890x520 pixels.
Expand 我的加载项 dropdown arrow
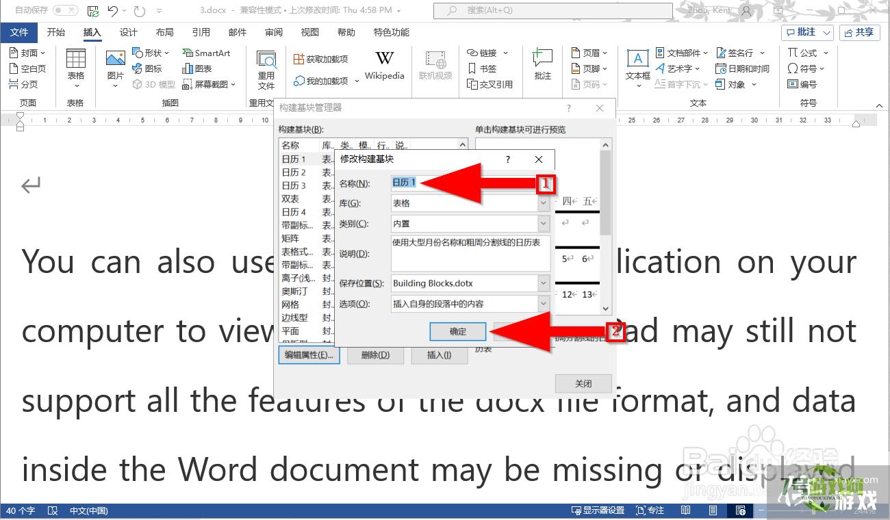click(x=357, y=81)
